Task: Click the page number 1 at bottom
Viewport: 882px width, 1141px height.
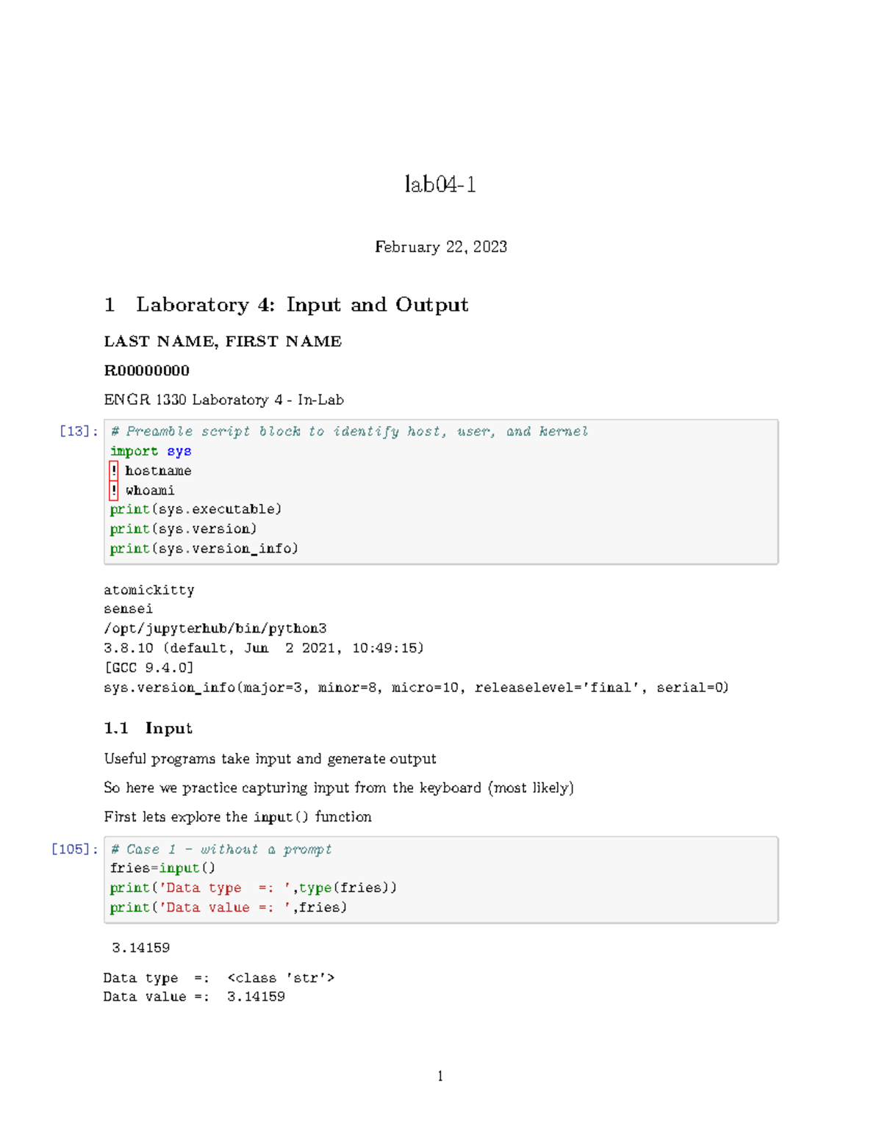Action: [x=440, y=1076]
